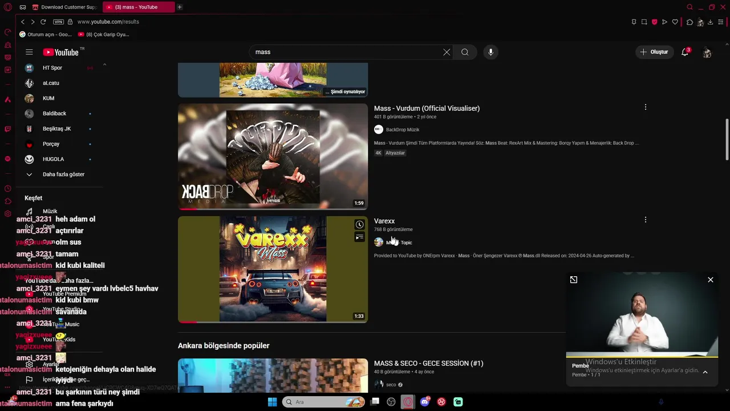Screen dimensions: 730x411
Task: Open the YouTube hamburger guide menu
Action: coord(29,52)
